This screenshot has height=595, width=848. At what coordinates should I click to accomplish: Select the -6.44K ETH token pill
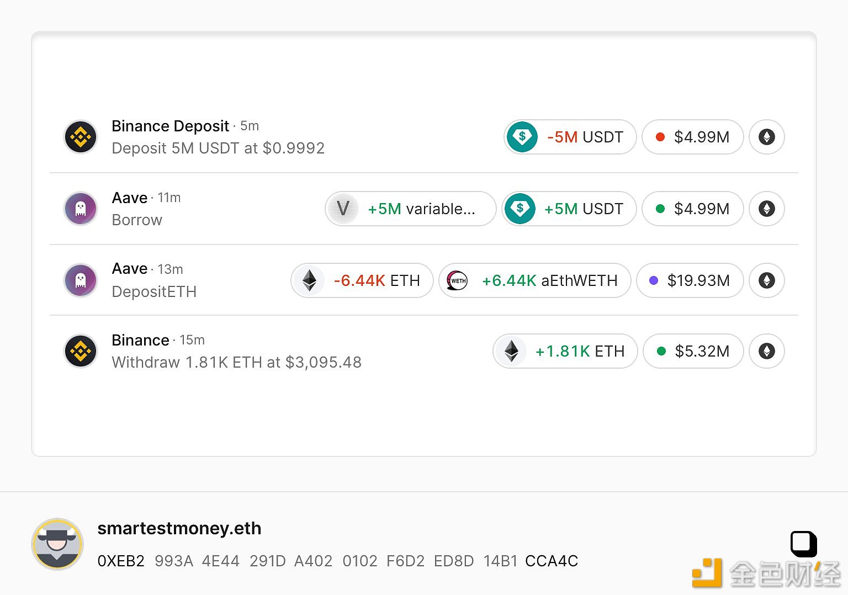[362, 280]
